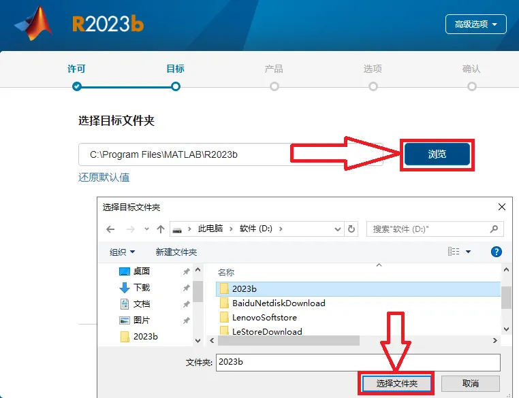The image size is (519, 398).
Task: Click file list scroll down arrow
Action: tap(506, 329)
